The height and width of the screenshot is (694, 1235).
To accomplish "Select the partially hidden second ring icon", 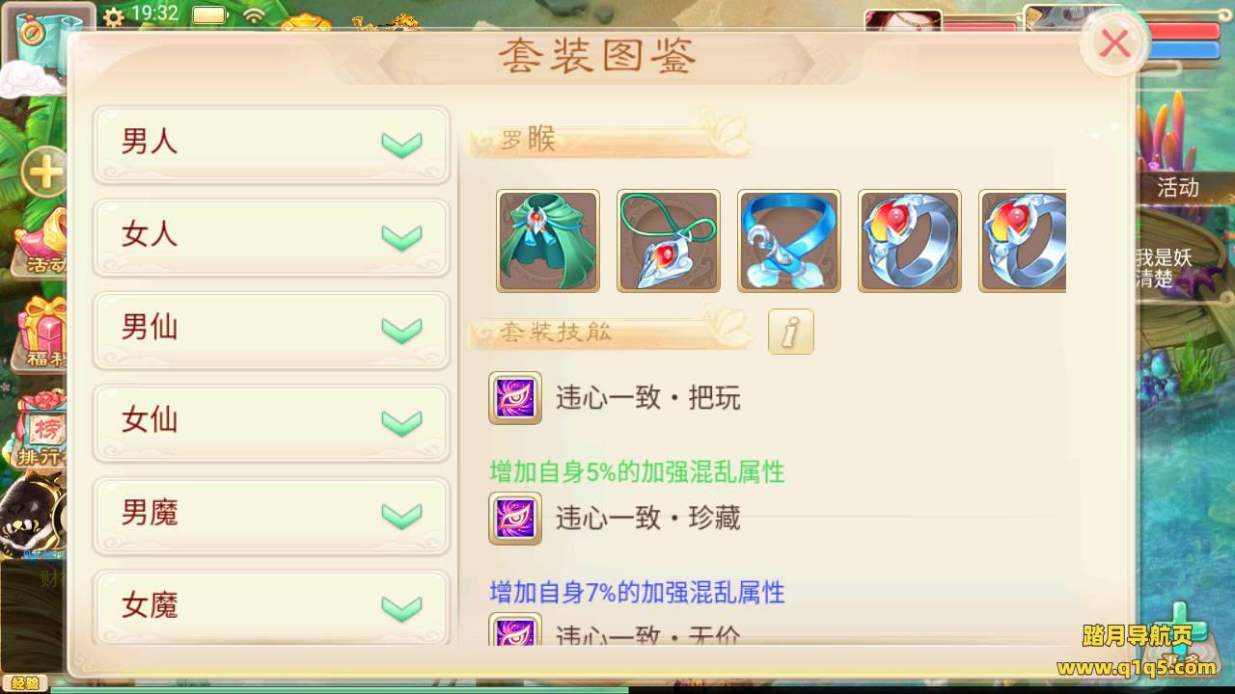I will point(1023,241).
